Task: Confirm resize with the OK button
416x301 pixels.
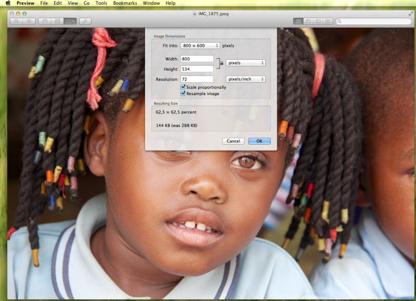Action: 259,141
